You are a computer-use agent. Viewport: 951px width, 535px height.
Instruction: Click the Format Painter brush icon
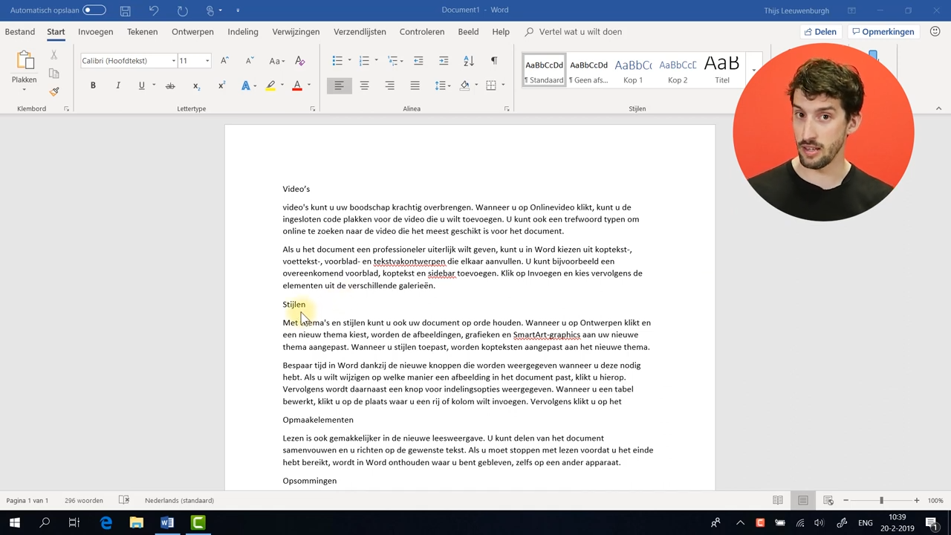point(54,91)
